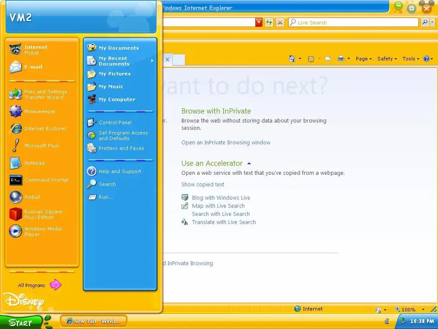
Task: Click the Live Search magnifier button
Action: click(425, 22)
